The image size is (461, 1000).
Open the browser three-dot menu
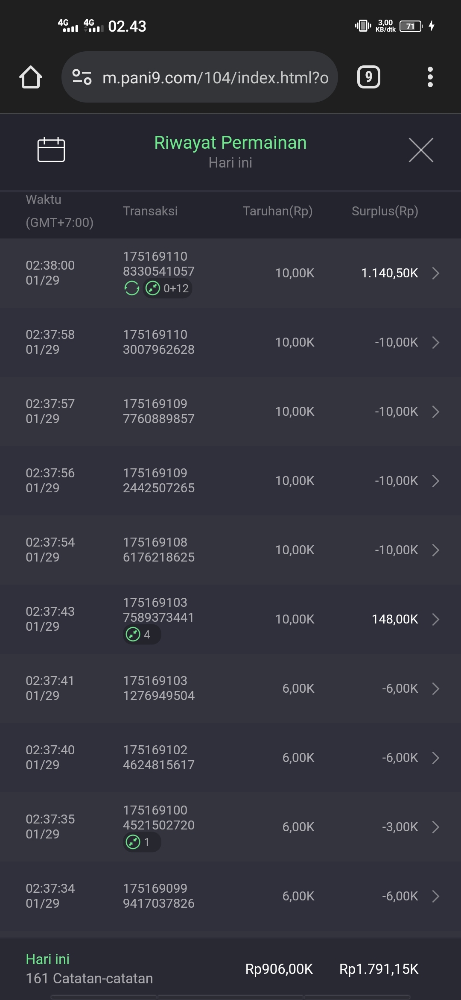point(430,77)
